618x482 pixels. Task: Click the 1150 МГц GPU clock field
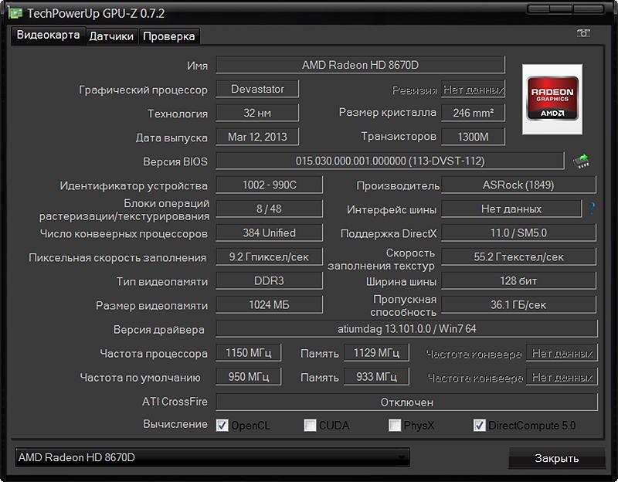[248, 353]
